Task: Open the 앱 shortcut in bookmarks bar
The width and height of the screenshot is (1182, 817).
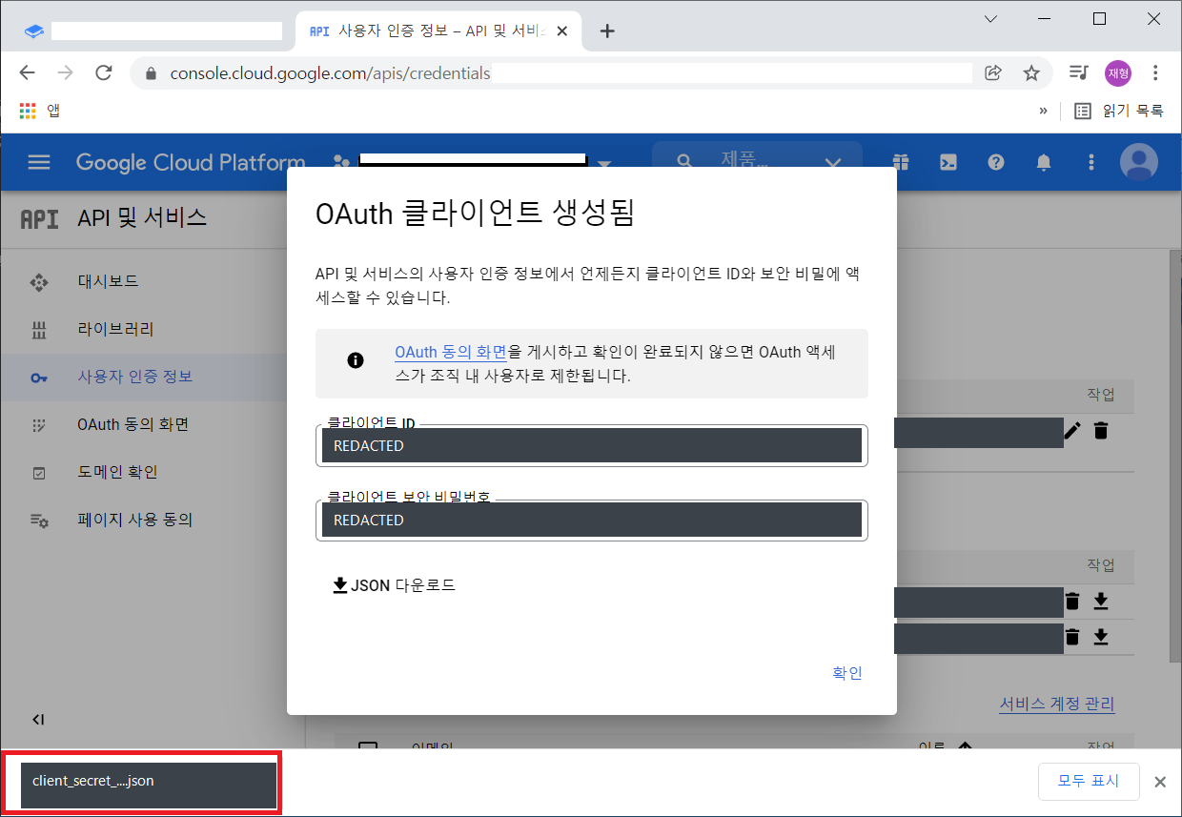Action: pyautogui.click(x=39, y=111)
